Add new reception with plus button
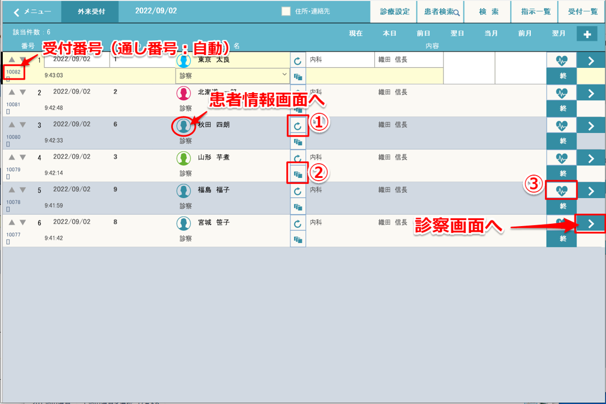 (x=587, y=34)
